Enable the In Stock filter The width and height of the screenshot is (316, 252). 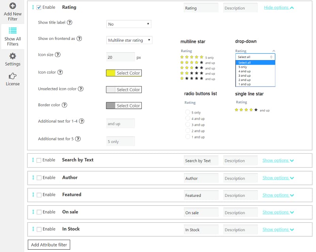pyautogui.click(x=39, y=229)
